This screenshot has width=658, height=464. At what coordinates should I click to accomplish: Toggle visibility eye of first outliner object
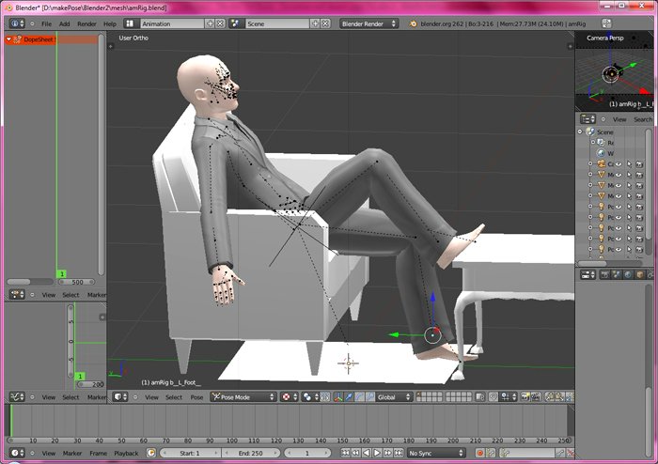619,163
